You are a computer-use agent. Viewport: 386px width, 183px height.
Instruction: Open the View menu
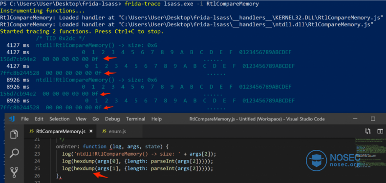coord(81,119)
